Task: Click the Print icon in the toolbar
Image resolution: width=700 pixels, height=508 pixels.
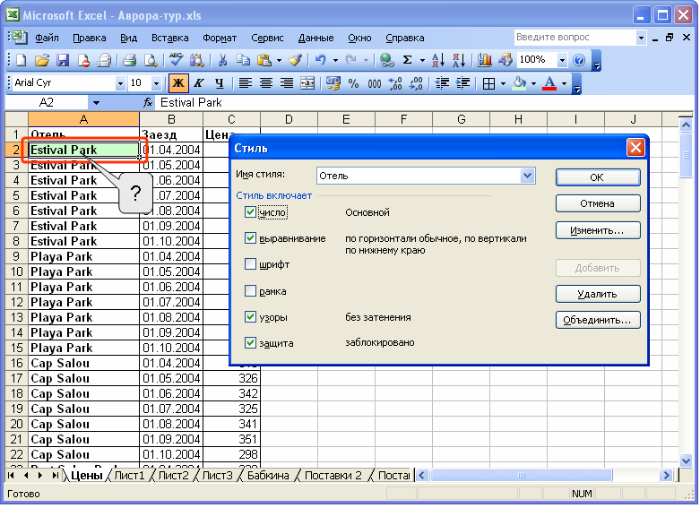Action: click(x=129, y=60)
